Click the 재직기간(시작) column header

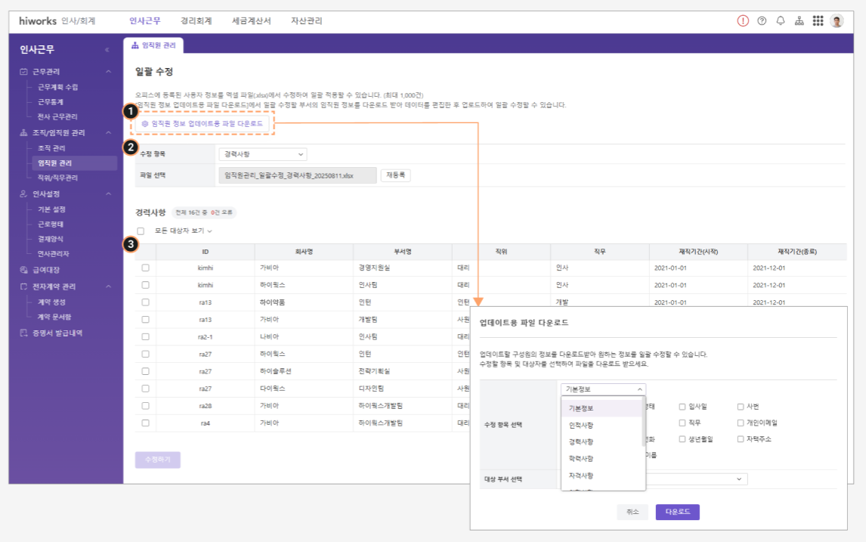point(698,252)
